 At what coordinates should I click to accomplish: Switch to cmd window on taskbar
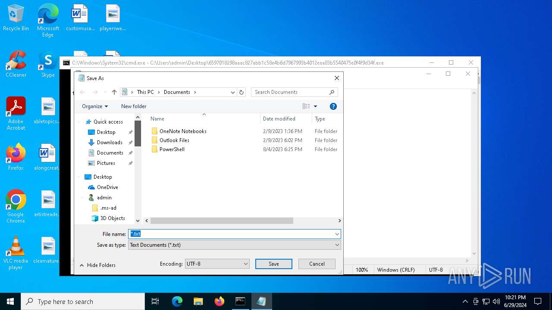point(240,301)
